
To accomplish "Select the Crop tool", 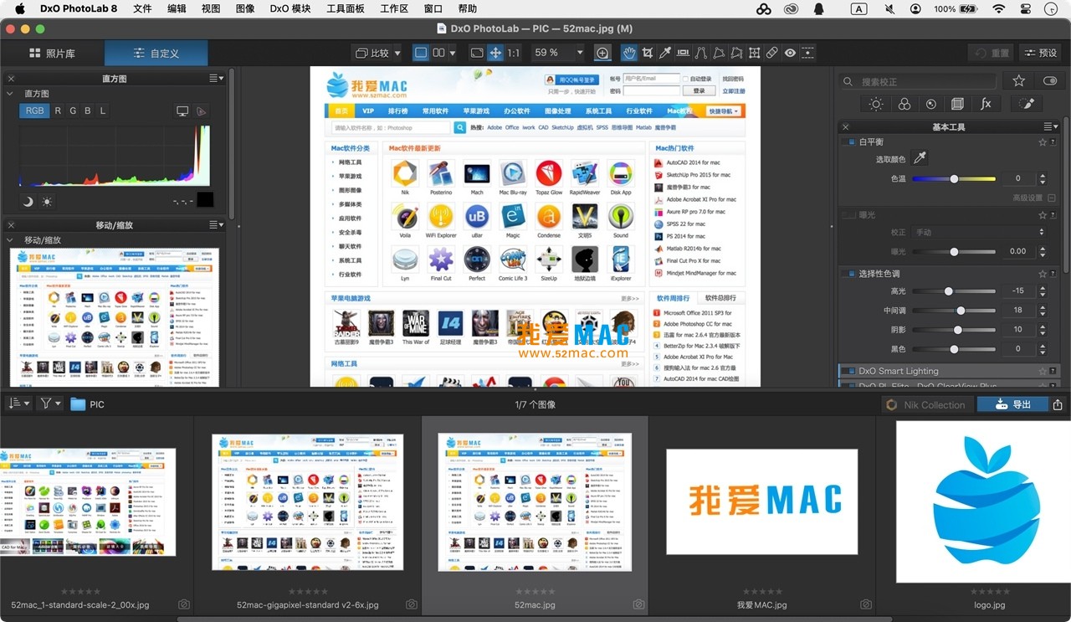I will click(x=648, y=53).
